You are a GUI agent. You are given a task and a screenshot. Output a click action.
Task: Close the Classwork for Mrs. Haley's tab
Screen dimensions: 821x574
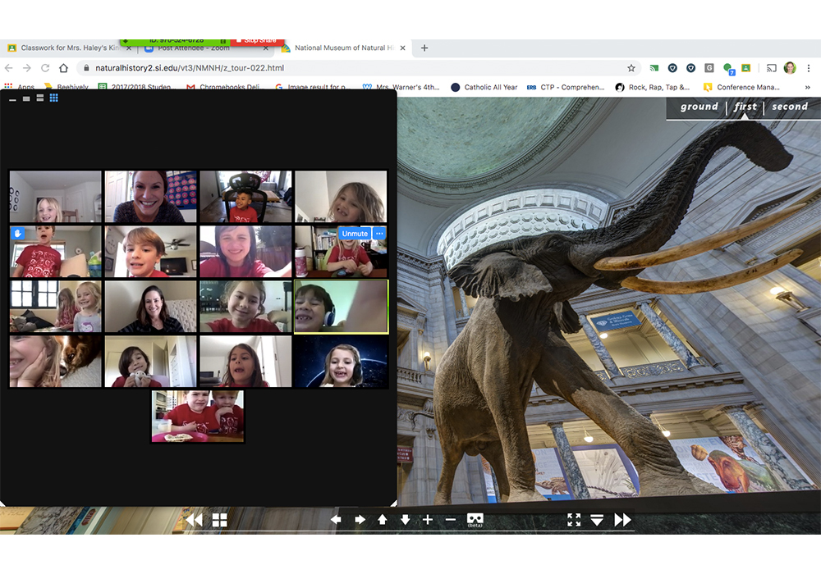(129, 48)
